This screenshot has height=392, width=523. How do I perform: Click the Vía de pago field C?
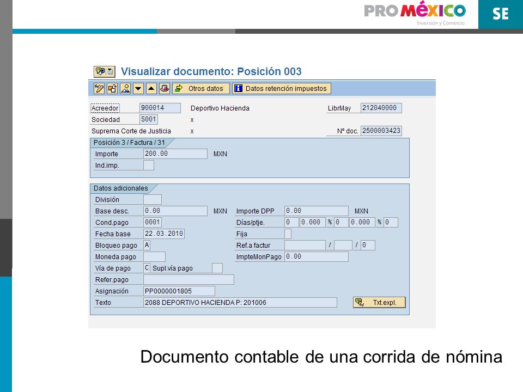pyautogui.click(x=147, y=268)
